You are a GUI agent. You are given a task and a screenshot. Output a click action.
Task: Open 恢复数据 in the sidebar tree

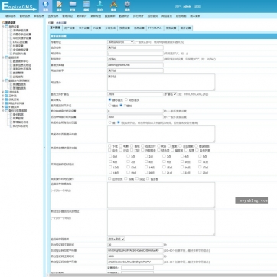click(18, 119)
